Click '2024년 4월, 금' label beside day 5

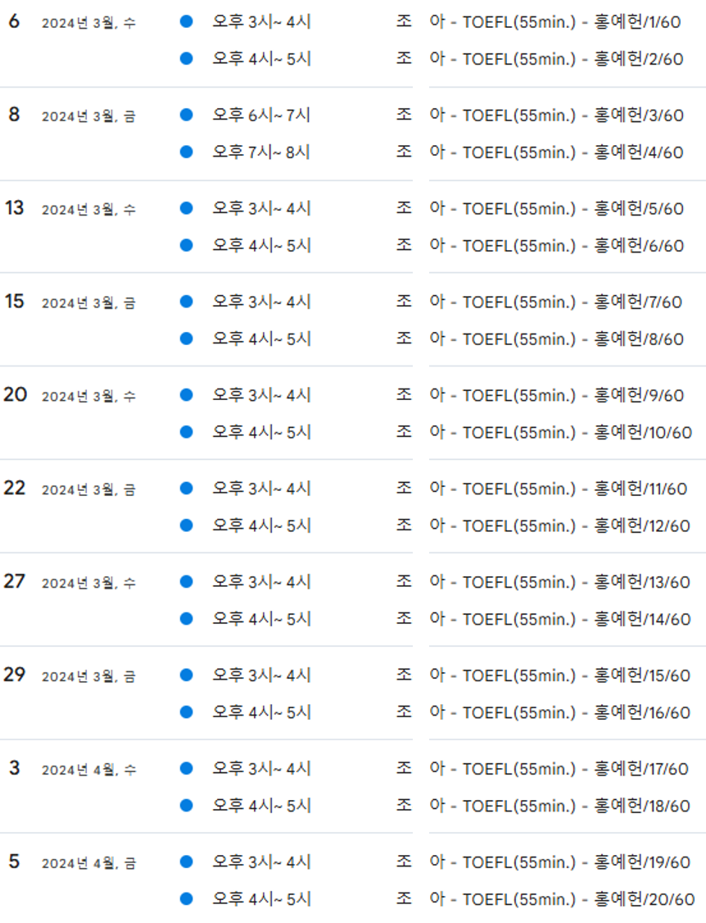(x=88, y=863)
